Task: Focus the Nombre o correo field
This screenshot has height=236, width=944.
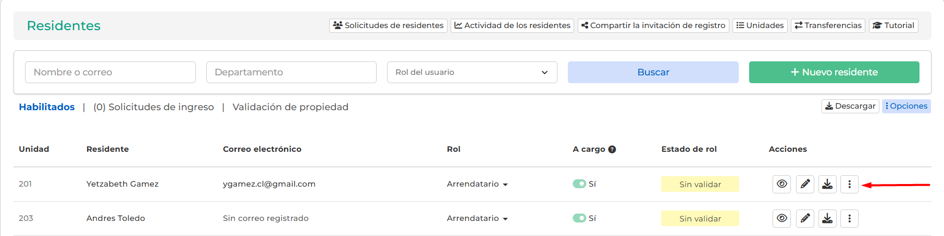Action: click(x=110, y=72)
